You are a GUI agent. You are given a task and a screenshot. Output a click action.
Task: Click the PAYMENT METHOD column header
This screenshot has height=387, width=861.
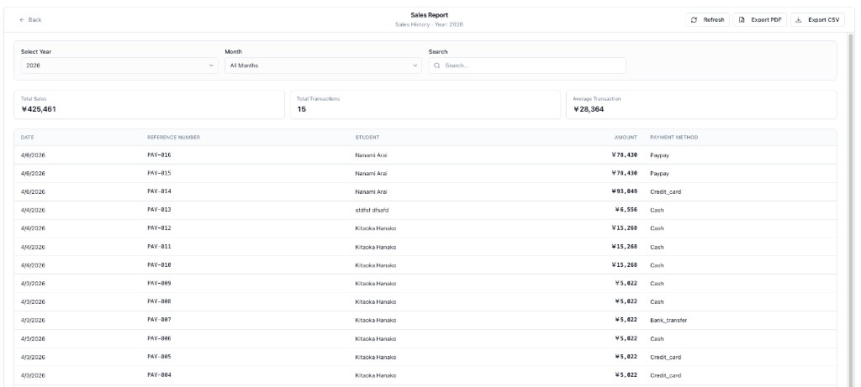673,138
